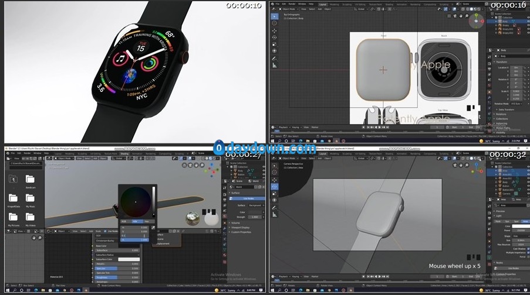Open Rotation Mode XYZ Euler dropdown
Image resolution: width=530 pixels, height=295 pixels.
coord(516,104)
